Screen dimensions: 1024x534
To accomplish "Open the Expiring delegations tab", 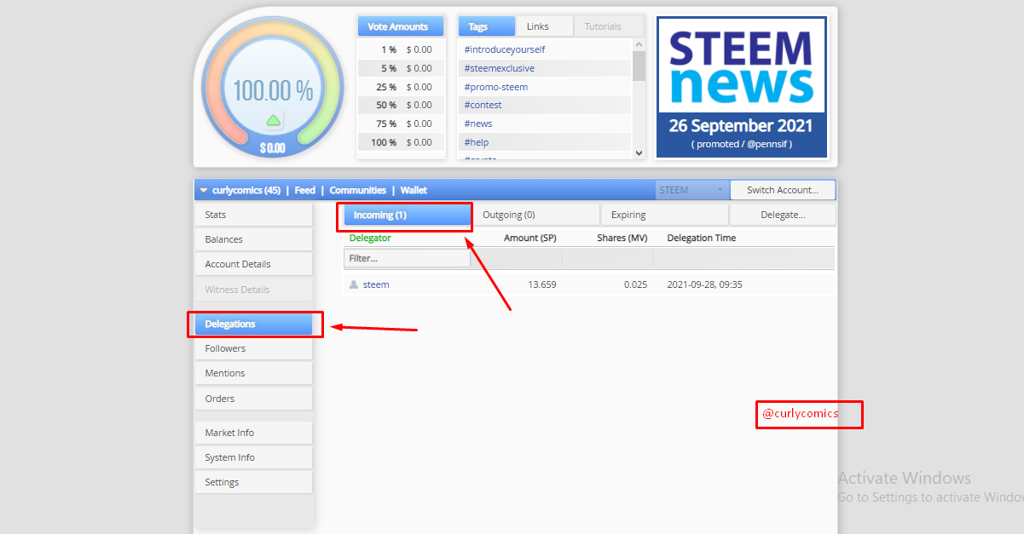I will [664, 215].
